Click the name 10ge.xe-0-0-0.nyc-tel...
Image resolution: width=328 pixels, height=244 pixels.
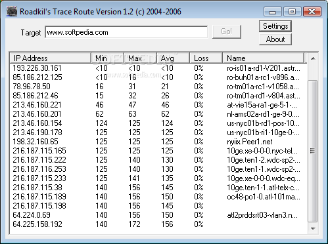[x=262, y=151]
